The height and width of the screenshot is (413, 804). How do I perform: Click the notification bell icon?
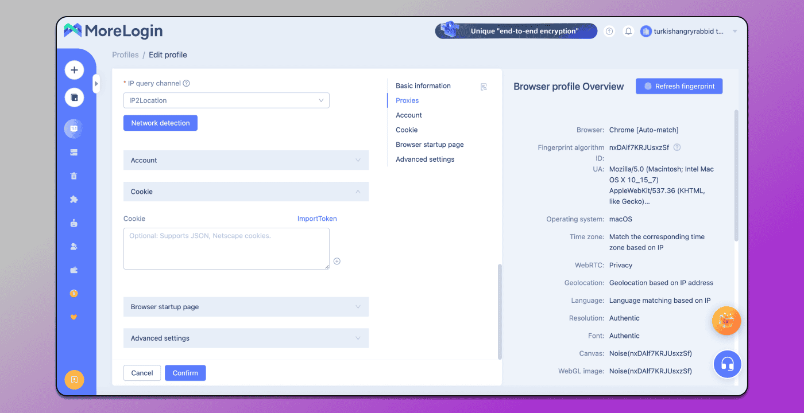628,32
